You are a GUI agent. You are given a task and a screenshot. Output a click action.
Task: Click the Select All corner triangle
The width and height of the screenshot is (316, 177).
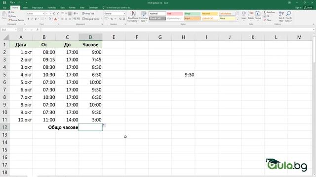tap(6, 37)
